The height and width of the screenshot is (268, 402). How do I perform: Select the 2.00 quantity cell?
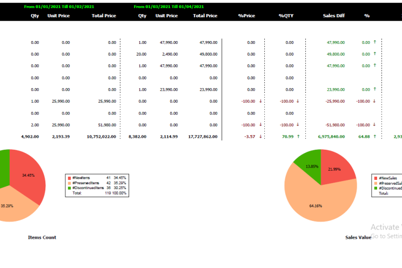click(35, 125)
